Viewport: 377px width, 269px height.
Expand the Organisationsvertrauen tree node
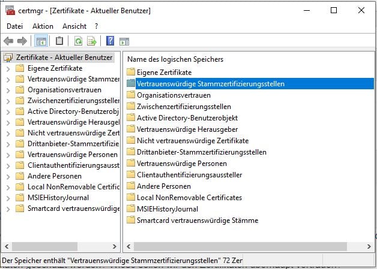click(x=8, y=90)
